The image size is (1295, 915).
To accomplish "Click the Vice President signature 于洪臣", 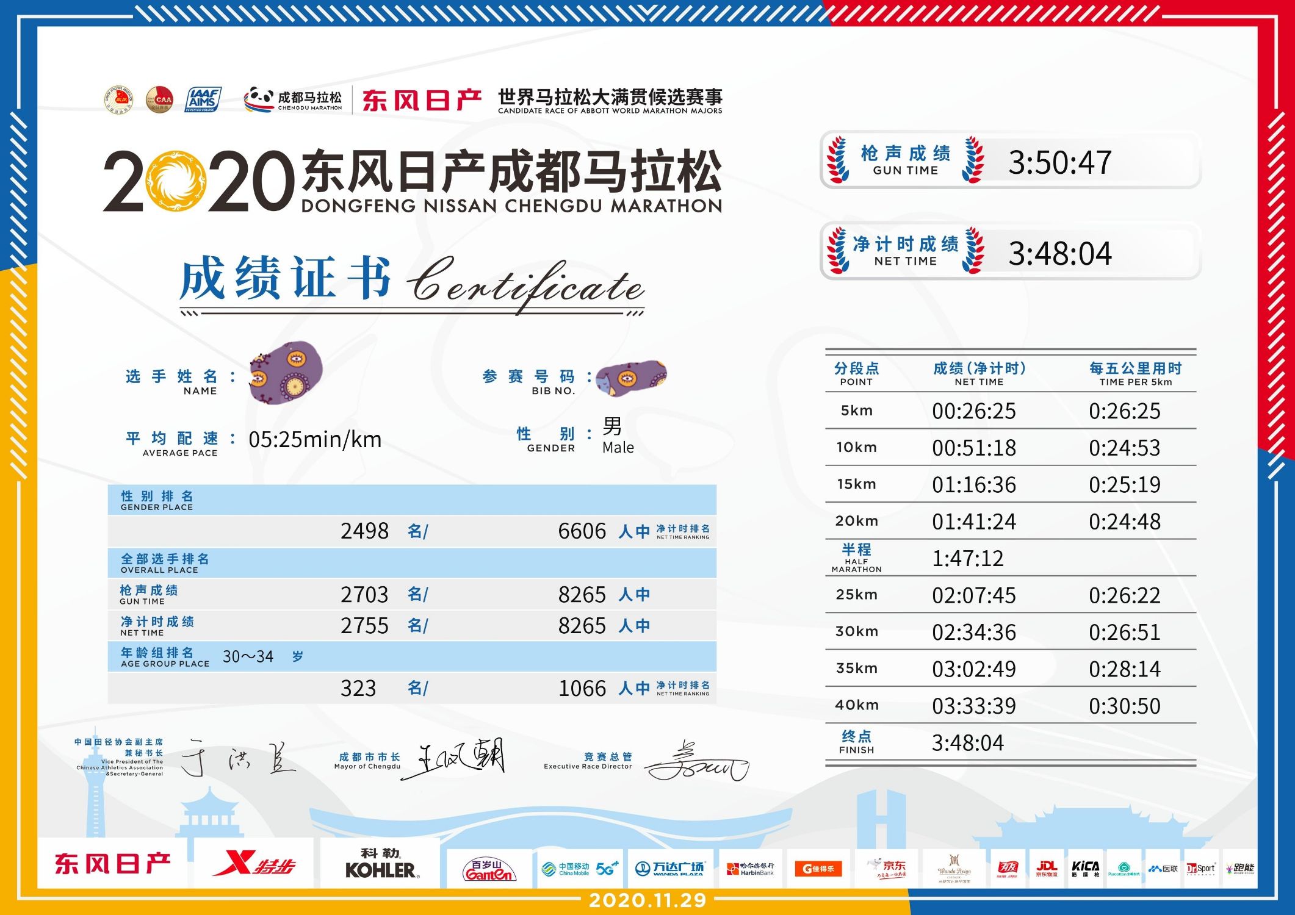I will [239, 758].
